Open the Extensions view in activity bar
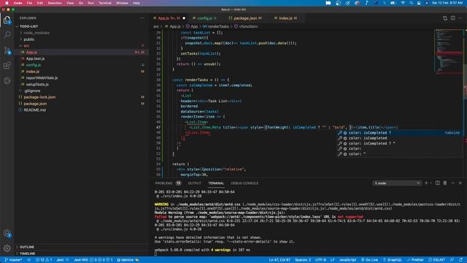The height and width of the screenshot is (263, 467). tap(7, 66)
